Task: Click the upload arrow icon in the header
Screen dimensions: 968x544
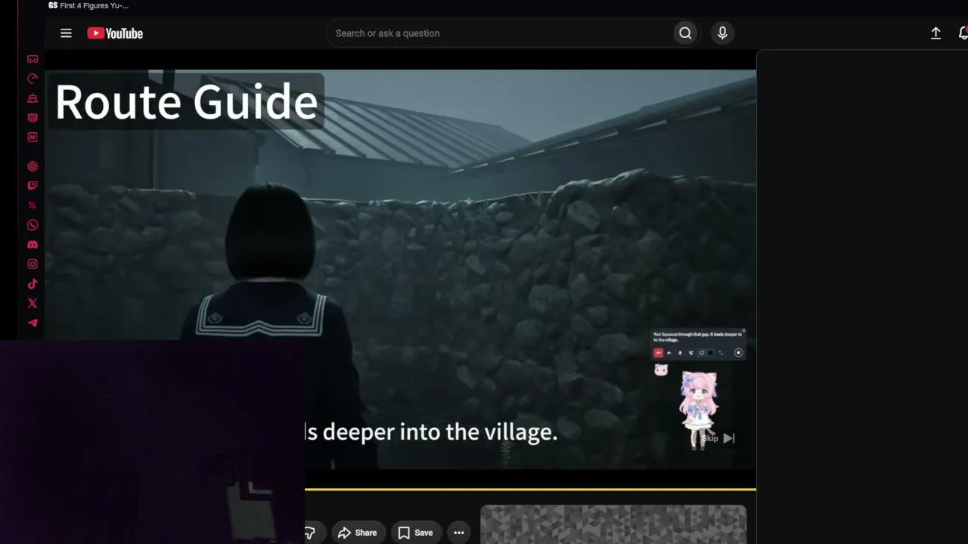Action: click(935, 33)
